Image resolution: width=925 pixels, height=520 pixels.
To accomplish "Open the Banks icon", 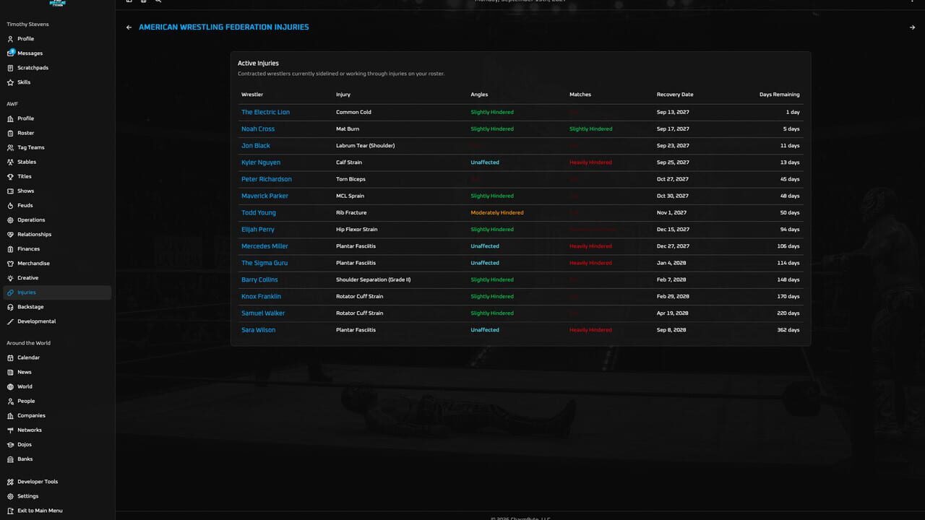I will (10, 459).
